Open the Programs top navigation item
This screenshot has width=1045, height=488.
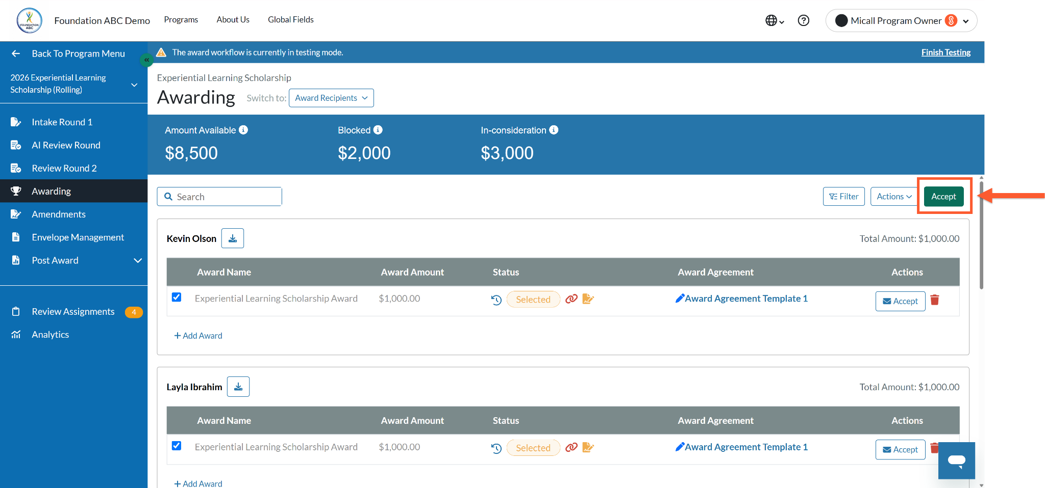pyautogui.click(x=181, y=19)
